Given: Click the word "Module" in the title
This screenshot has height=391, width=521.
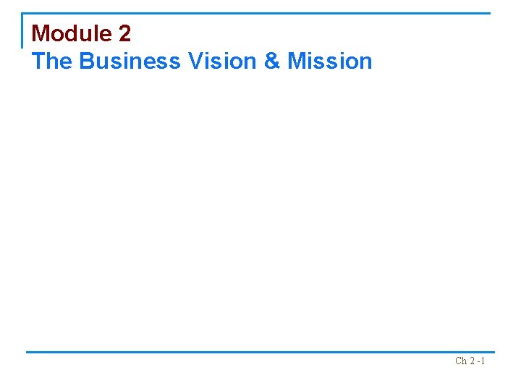Looking at the screenshot, I should pyautogui.click(x=69, y=33).
